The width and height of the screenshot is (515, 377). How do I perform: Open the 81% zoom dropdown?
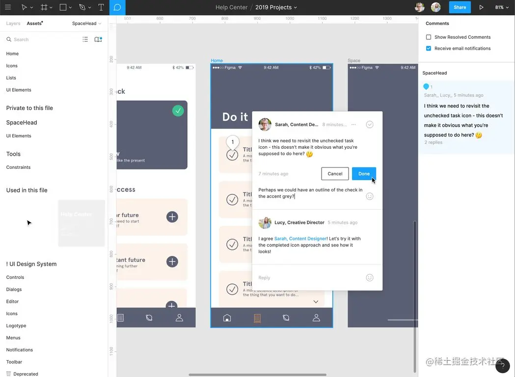click(502, 7)
